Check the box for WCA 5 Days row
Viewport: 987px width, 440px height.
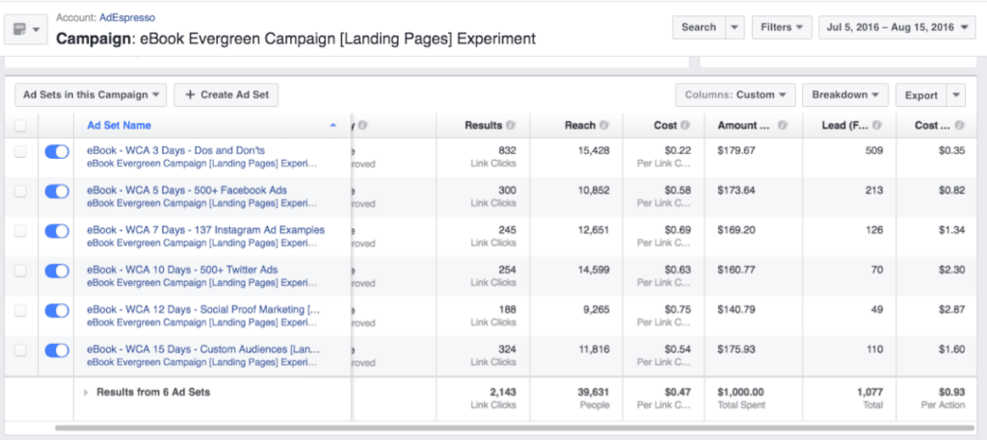pyautogui.click(x=20, y=192)
